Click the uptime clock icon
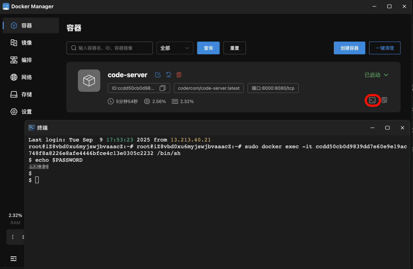413x269 pixels. pyautogui.click(x=111, y=101)
